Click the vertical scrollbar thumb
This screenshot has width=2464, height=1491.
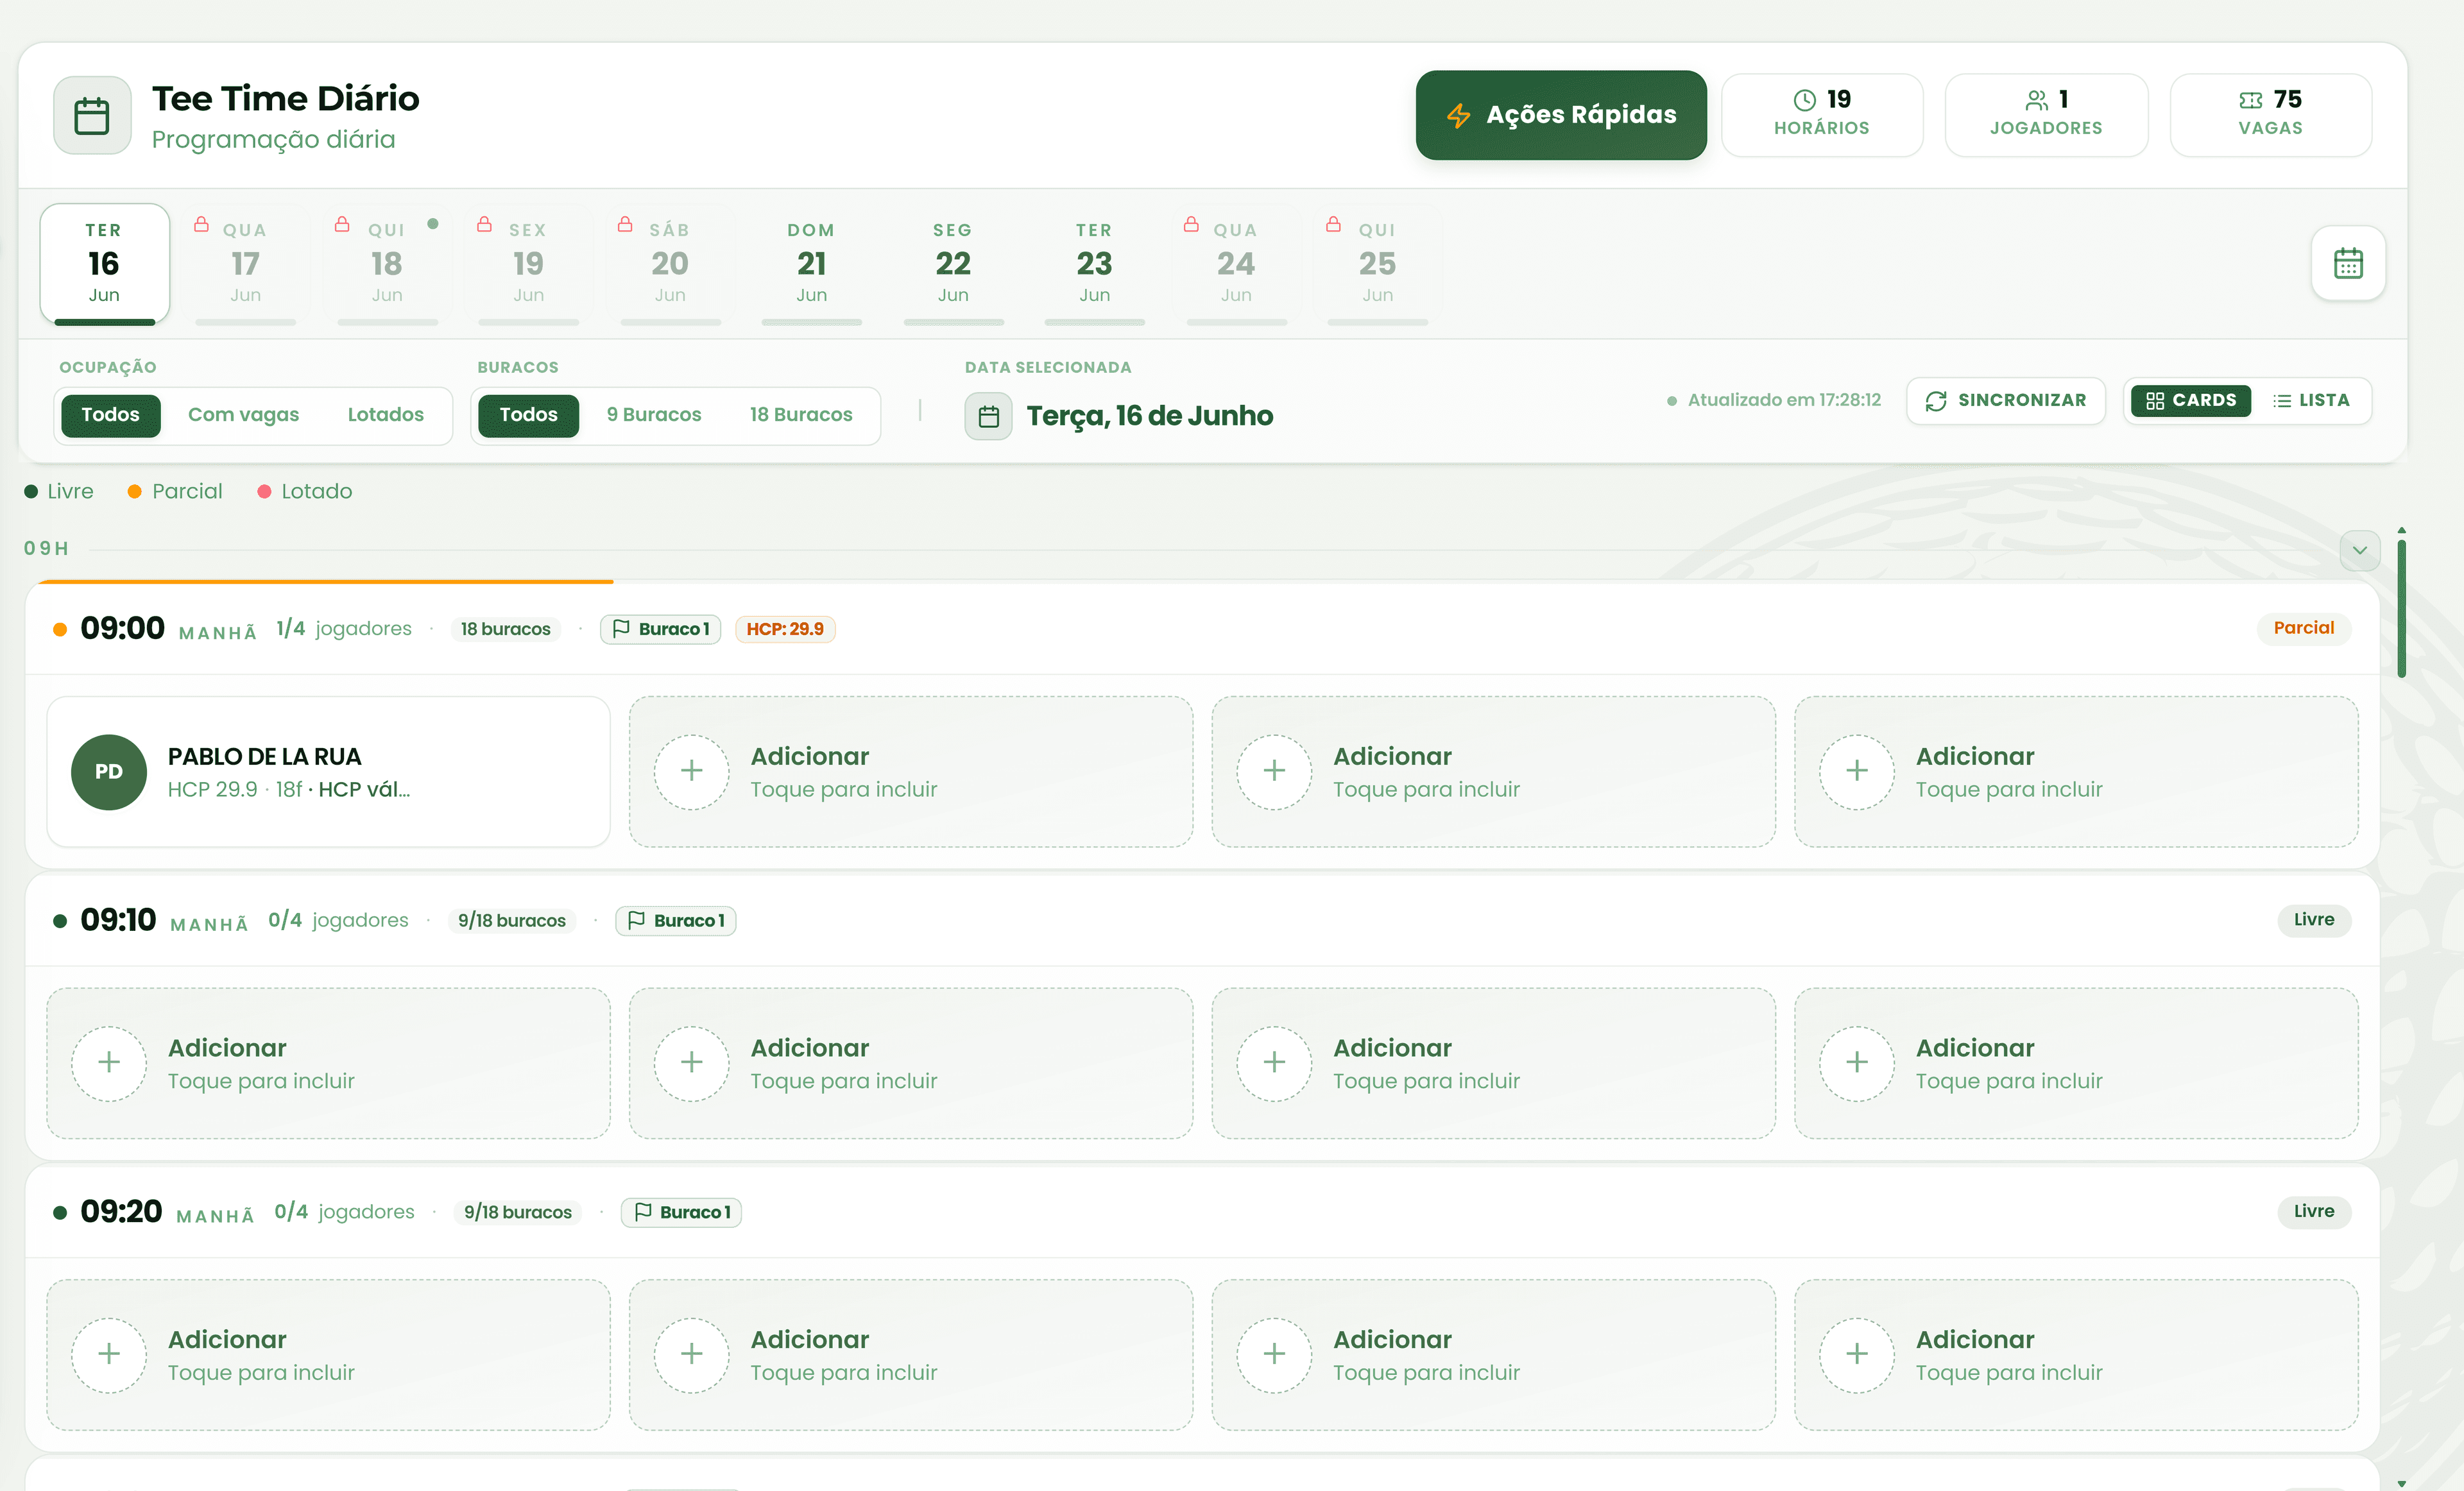(x=2401, y=608)
